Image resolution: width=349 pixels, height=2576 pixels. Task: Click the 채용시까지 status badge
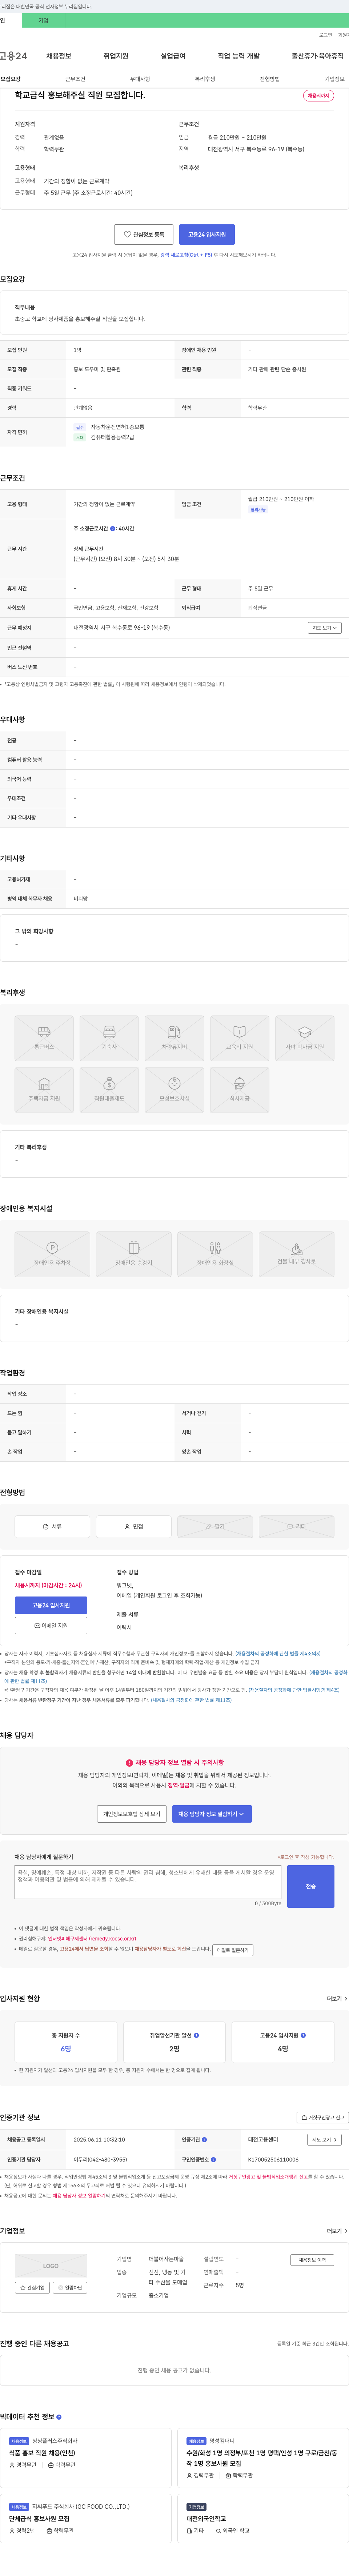click(319, 96)
